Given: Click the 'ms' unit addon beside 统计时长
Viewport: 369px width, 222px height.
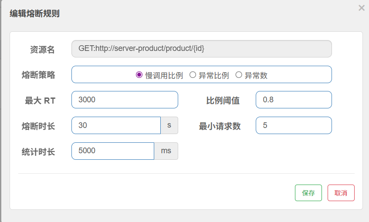Looking at the screenshot, I should [x=166, y=151].
